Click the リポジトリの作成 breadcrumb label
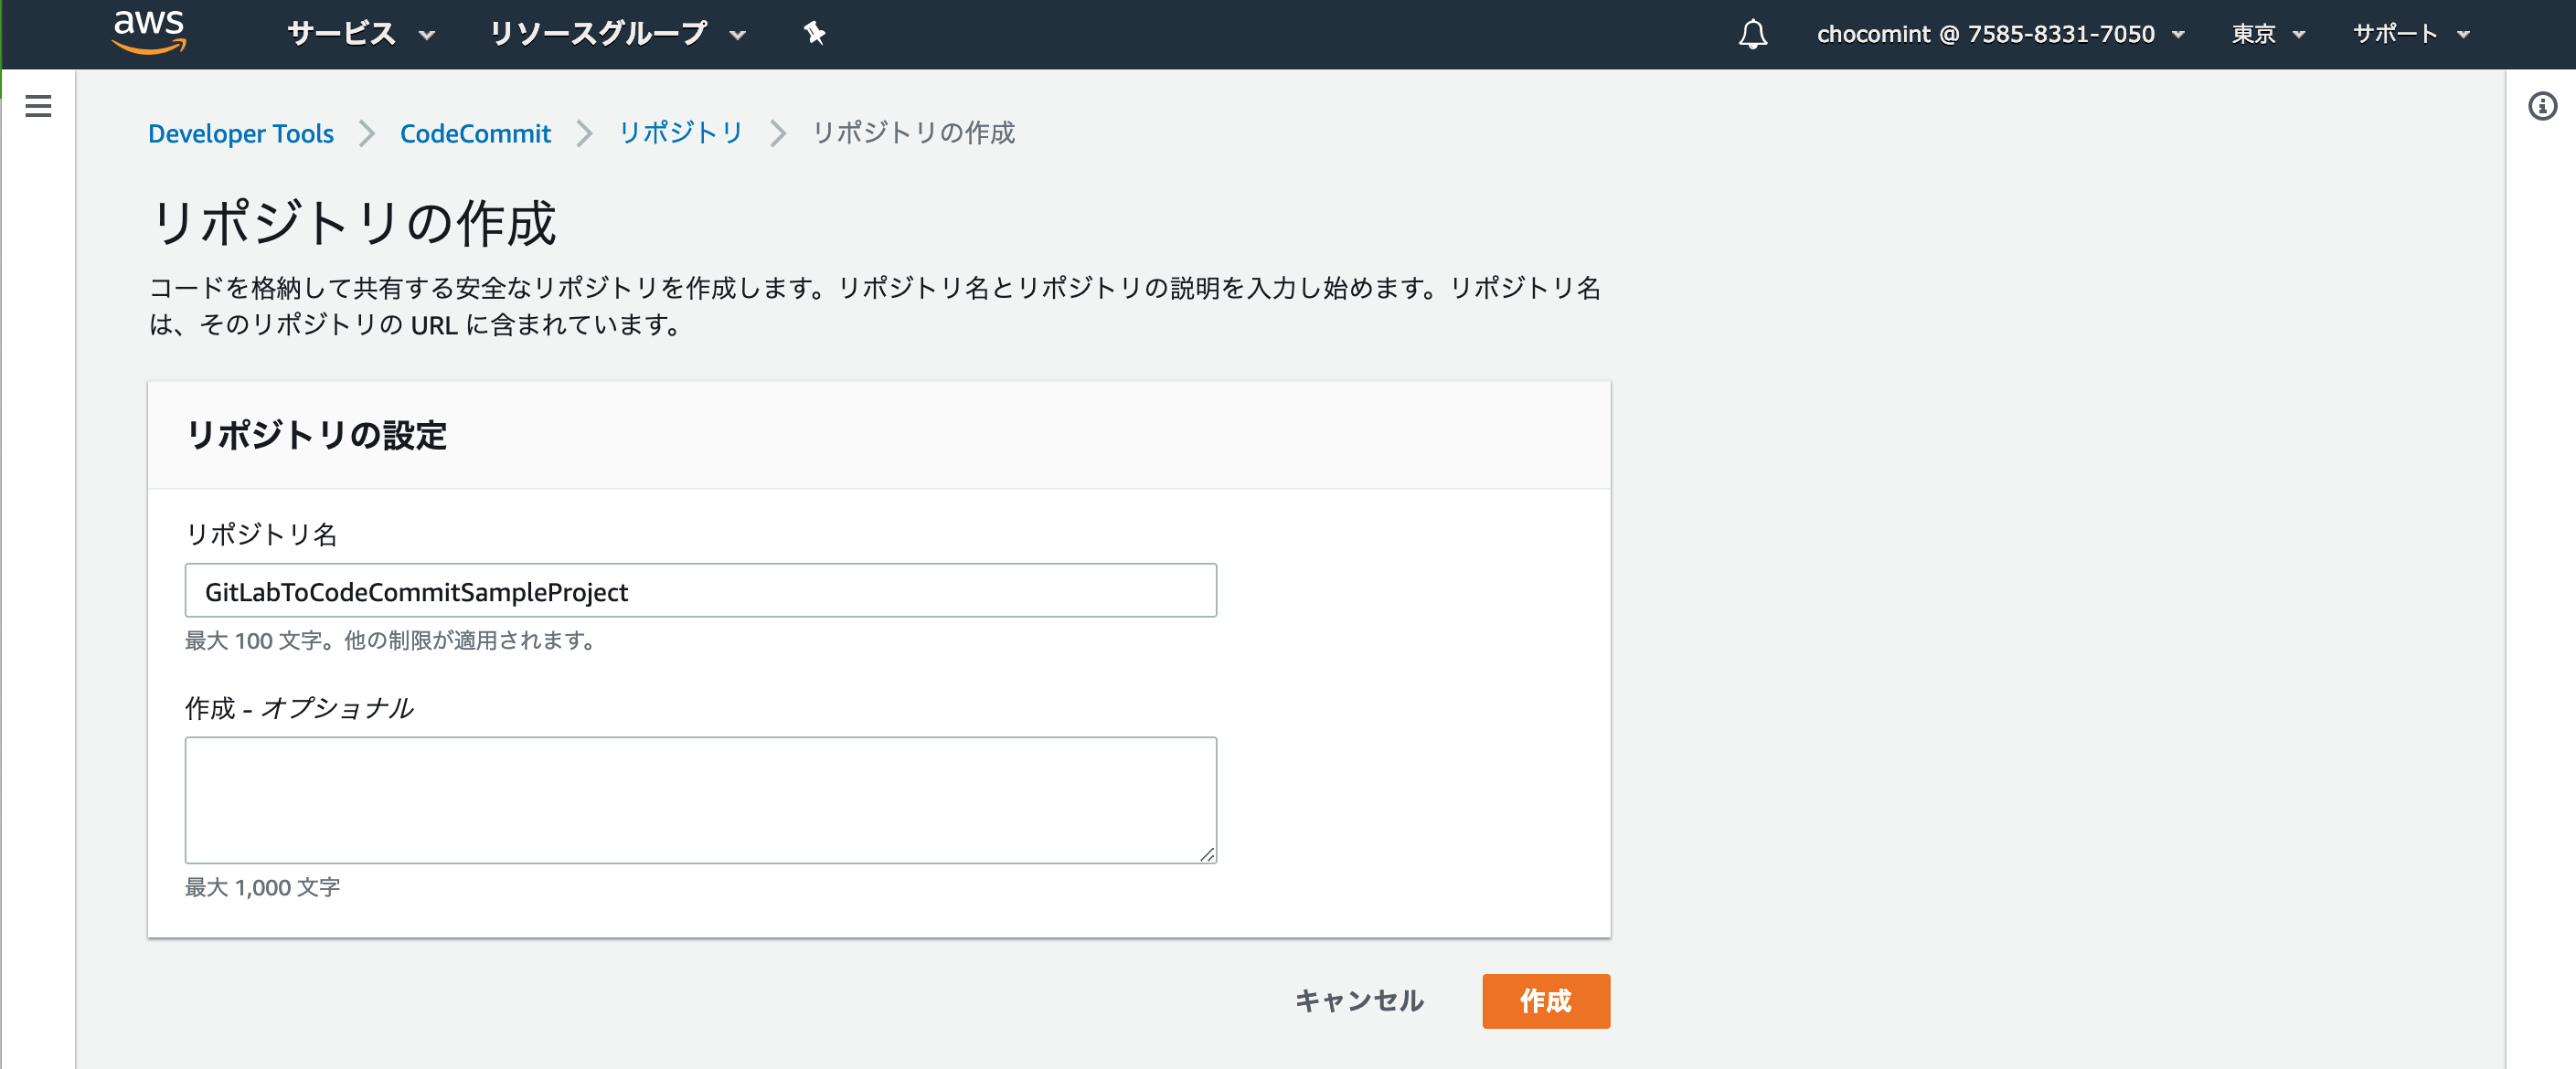2576x1069 pixels. [913, 132]
